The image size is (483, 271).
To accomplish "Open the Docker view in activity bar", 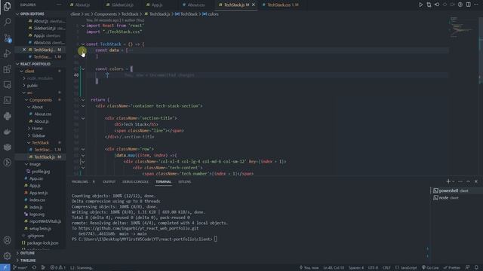I will pyautogui.click(x=7, y=132).
